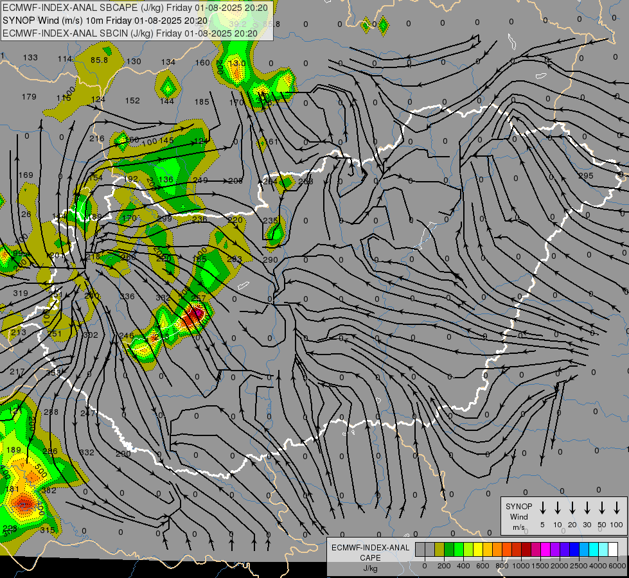Image resolution: width=629 pixels, height=578 pixels.
Task: Click the 800 tick under the color bar
Action: (502, 566)
